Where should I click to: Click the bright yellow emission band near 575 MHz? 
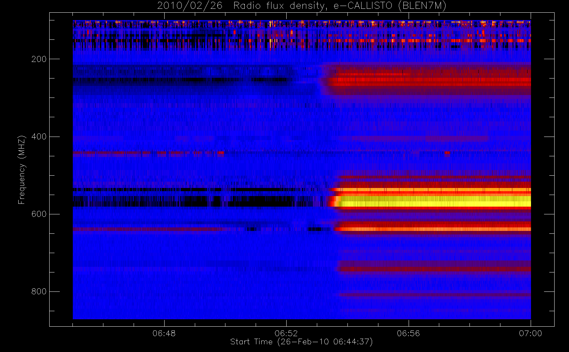click(x=434, y=202)
